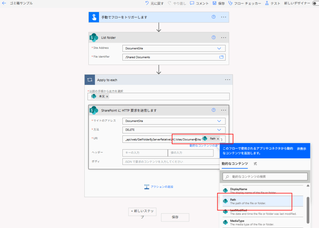
Task: Open the ellipsis menu on HTTP request action
Action: tap(224, 110)
